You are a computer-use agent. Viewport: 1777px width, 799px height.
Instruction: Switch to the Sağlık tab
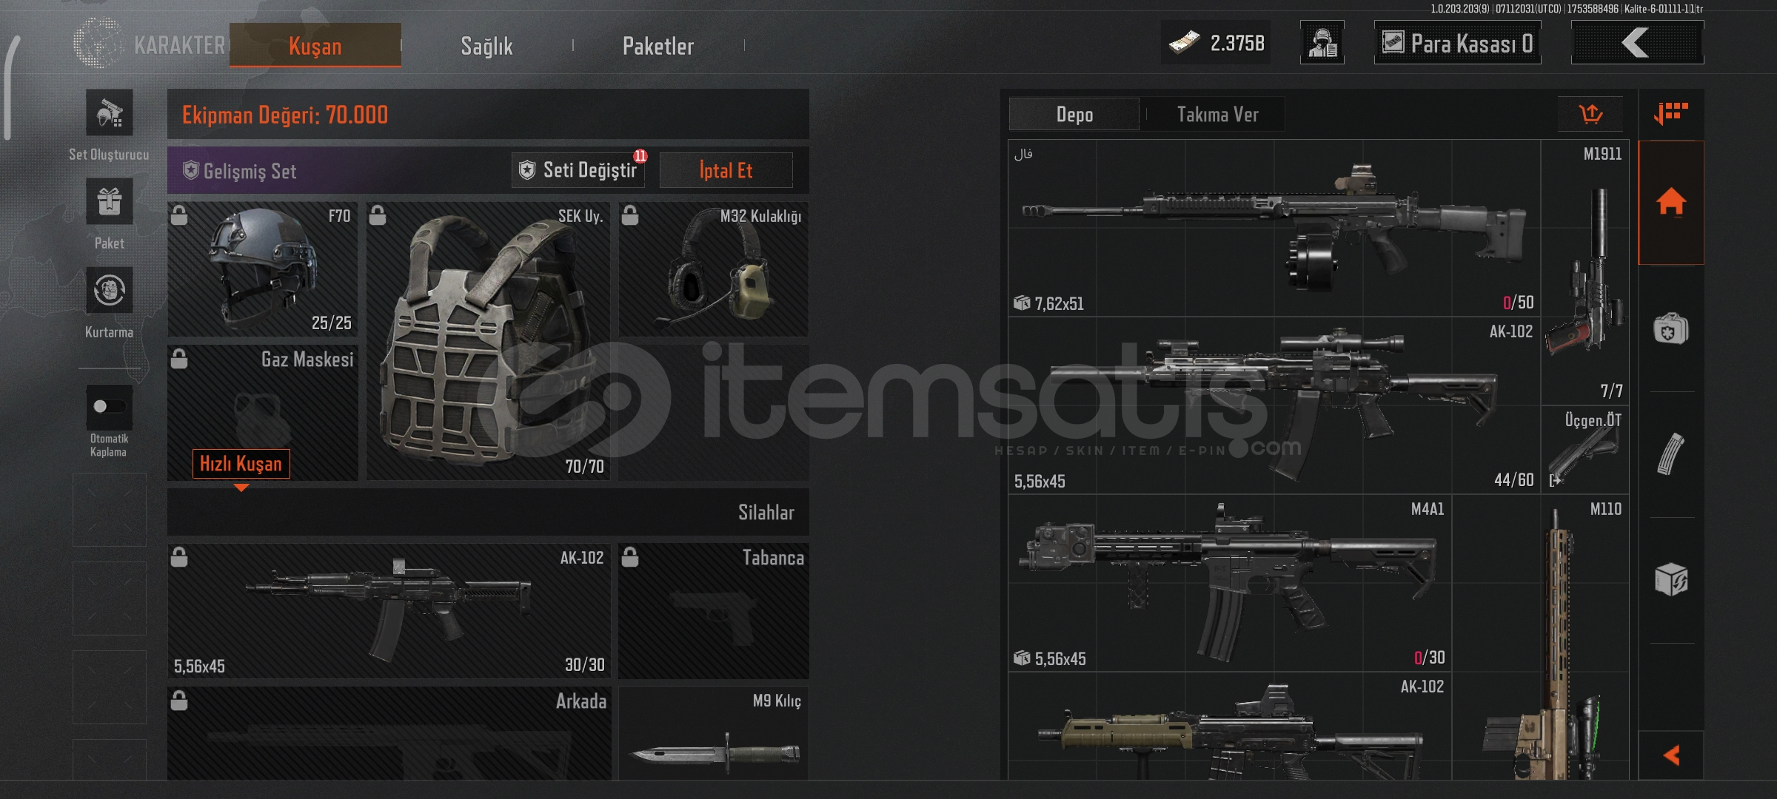coord(486,46)
